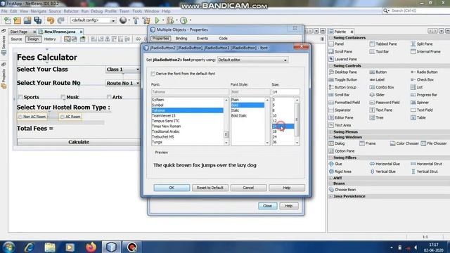The height and width of the screenshot is (253, 450).
Task: Toggle the Music checkbox in the form
Action: pyautogui.click(x=63, y=97)
